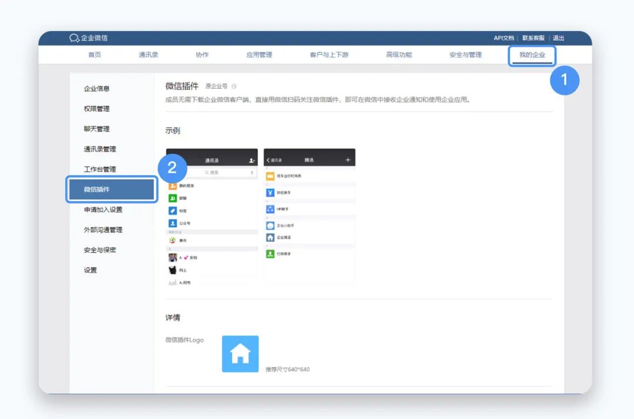This screenshot has height=419, width=634.
Task: Select the 我的企业 tab
Action: tap(532, 55)
